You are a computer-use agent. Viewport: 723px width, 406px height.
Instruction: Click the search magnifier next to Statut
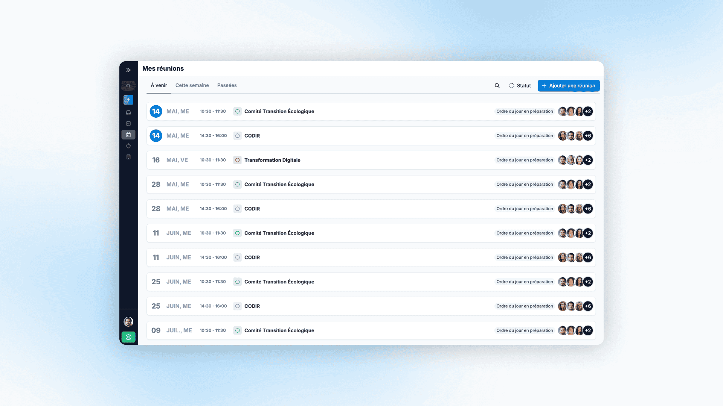point(497,86)
